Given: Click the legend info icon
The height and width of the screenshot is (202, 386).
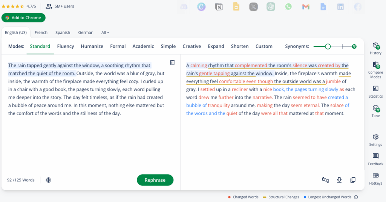Looking at the screenshot, I should click(356, 197).
